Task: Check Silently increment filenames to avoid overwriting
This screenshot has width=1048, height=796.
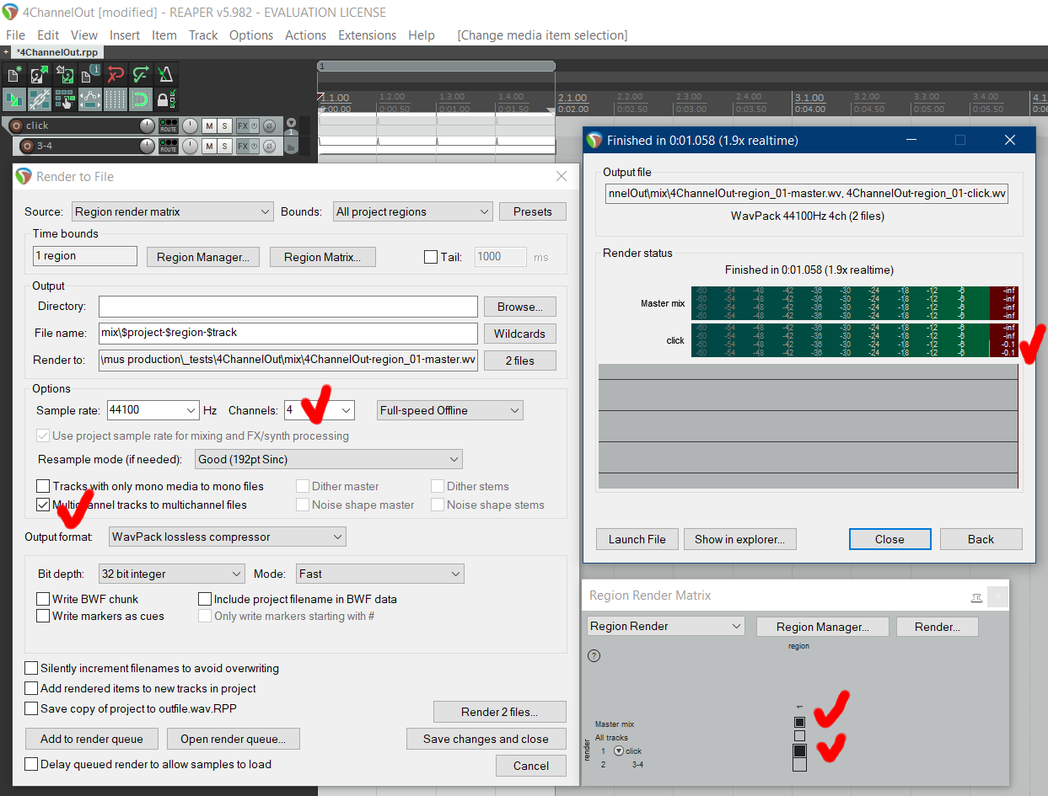Action: [31, 668]
